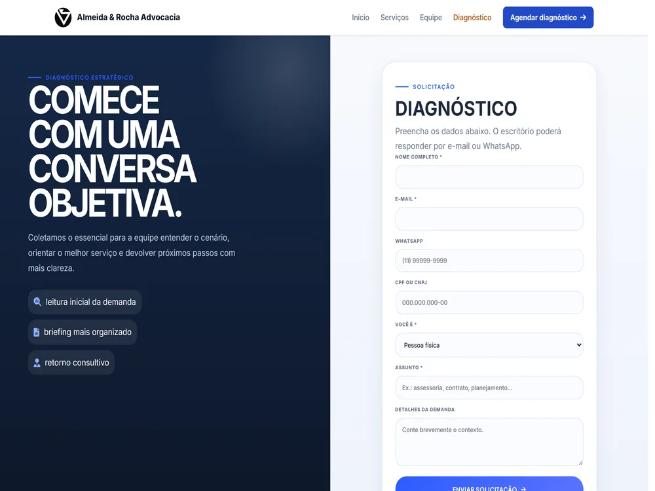This screenshot has height=491, width=655.
Task: Submit with Enviar solicitação button
Action: [489, 484]
